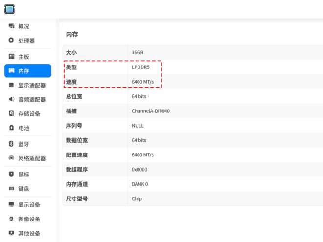Go to 鼠标 mouse label

pyautogui.click(x=23, y=175)
